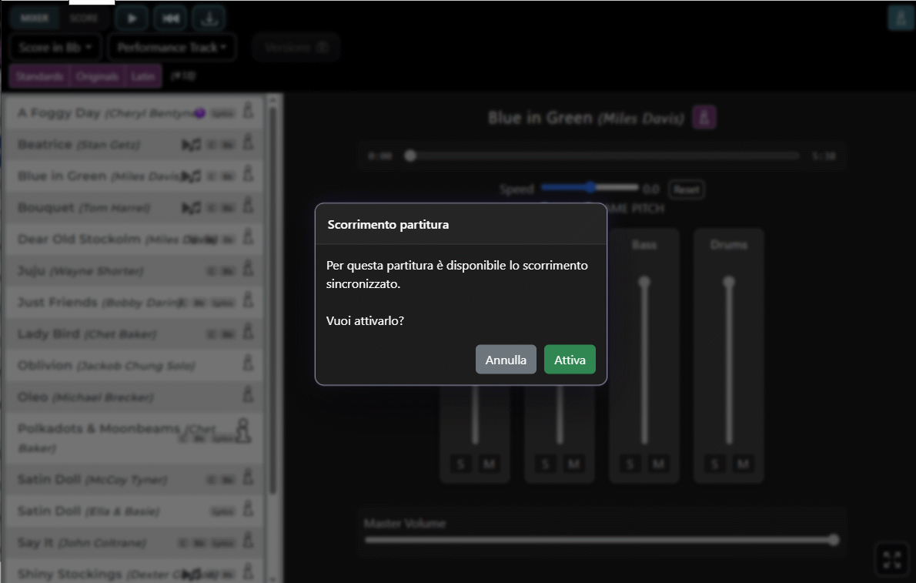
Task: Select Beatrice (Stan Getz) in the song list
Action: [x=133, y=144]
